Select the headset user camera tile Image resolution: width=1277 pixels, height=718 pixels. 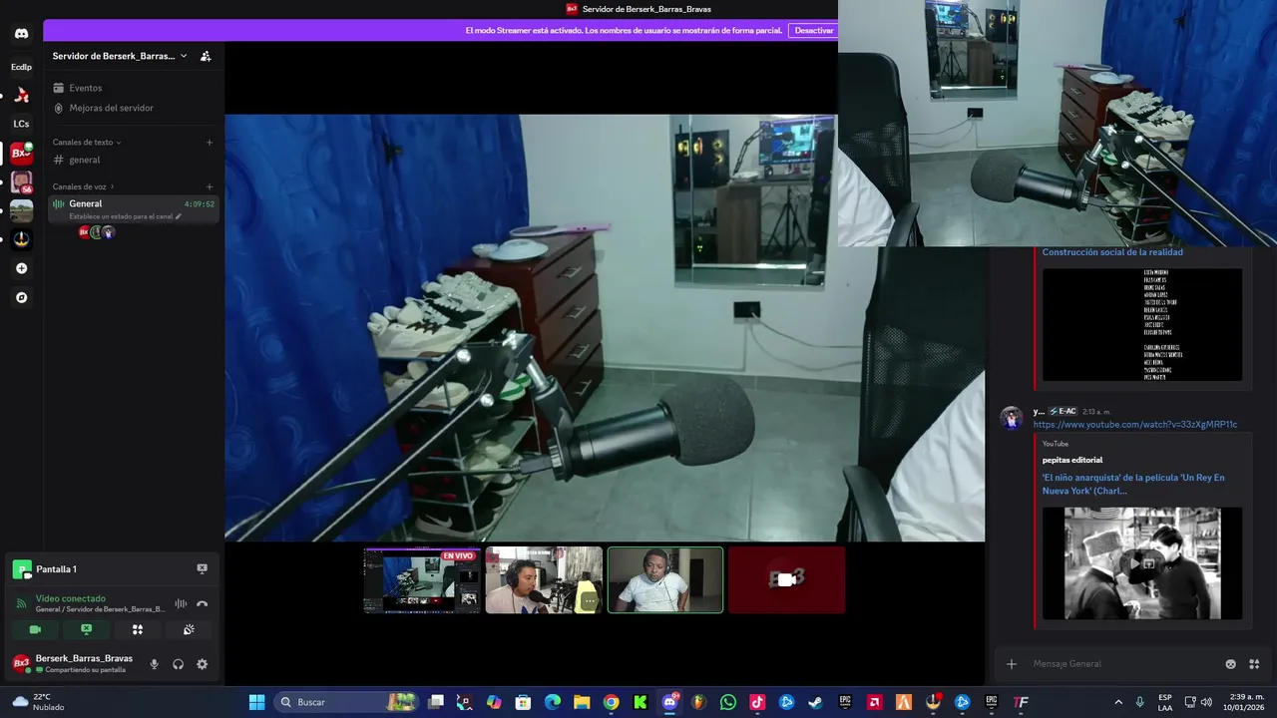[x=544, y=579]
